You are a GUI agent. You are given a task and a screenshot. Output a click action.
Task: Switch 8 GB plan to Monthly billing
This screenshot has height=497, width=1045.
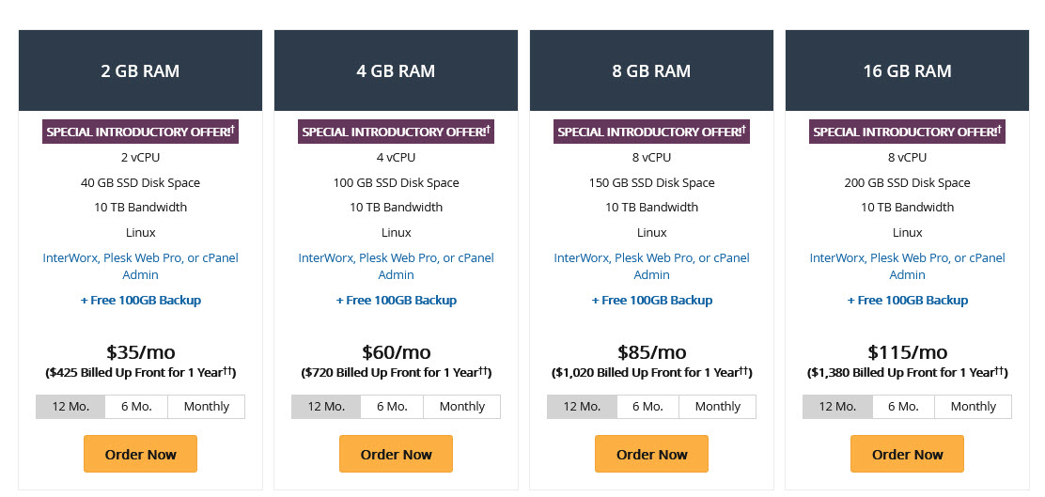(718, 407)
